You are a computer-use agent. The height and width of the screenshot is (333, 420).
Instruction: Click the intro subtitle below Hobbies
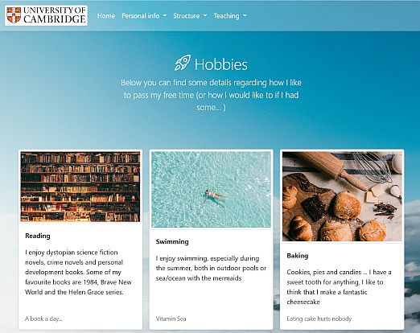(x=211, y=95)
